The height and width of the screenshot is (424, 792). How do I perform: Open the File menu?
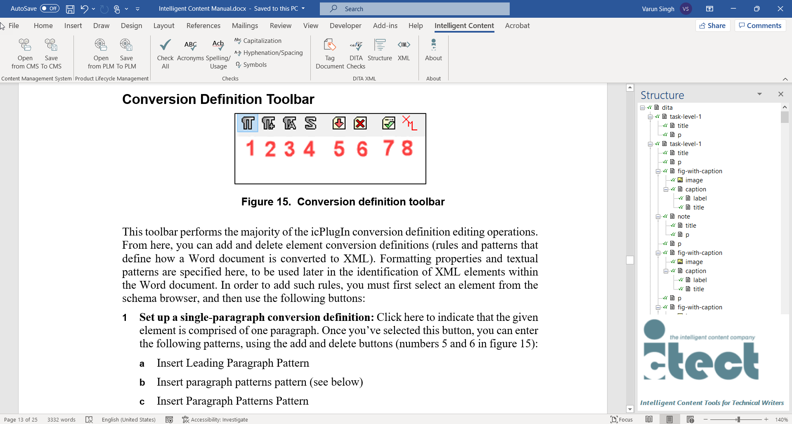click(x=14, y=26)
